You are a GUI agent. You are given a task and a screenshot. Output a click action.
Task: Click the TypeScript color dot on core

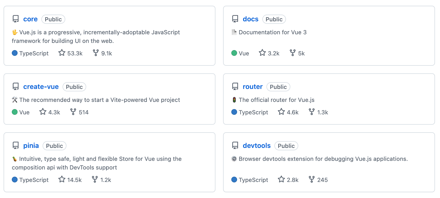pos(15,53)
